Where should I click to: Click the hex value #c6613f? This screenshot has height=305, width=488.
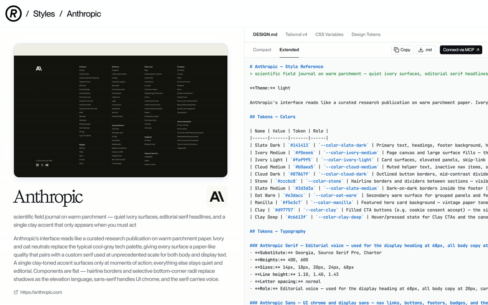296,217
